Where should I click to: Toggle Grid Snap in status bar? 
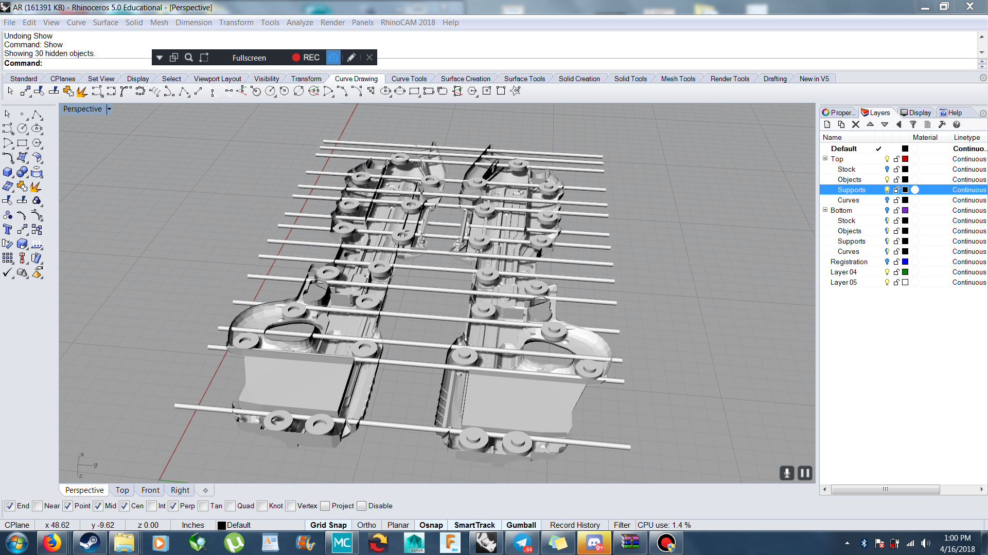tap(328, 525)
